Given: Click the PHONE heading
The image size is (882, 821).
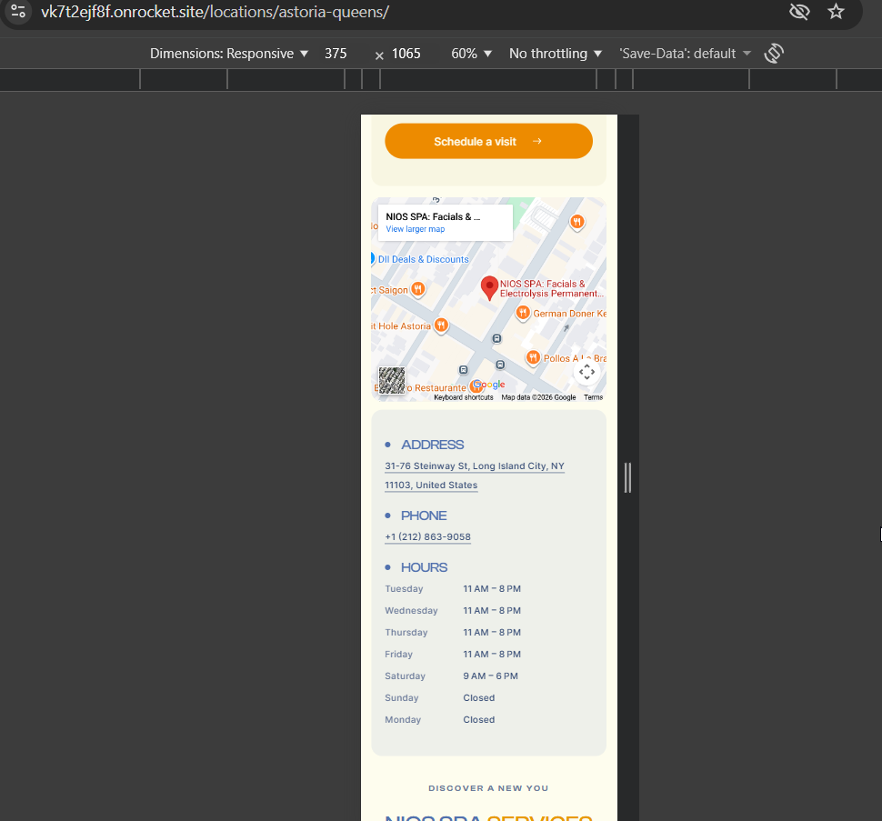Looking at the screenshot, I should [424, 516].
